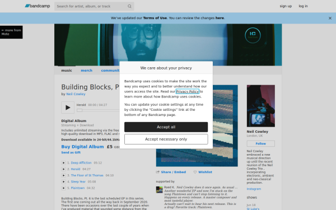Select the 'Digital Album' heading text

pos(74,121)
